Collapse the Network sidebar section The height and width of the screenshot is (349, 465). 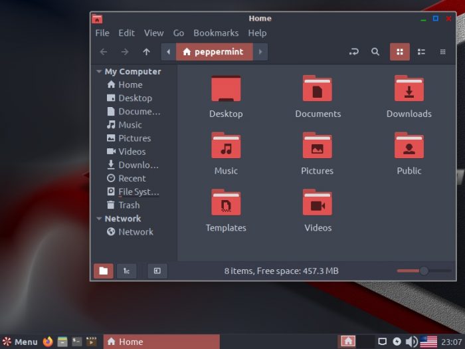[x=99, y=219]
